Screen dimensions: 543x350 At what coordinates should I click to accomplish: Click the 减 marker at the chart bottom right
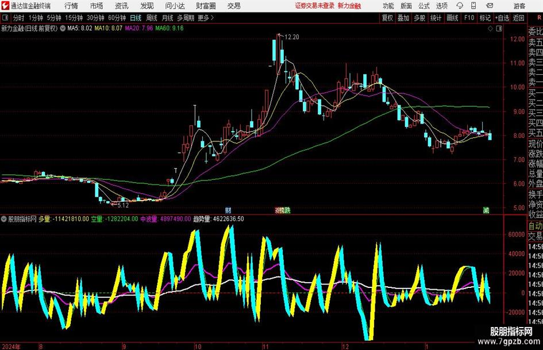click(x=486, y=210)
